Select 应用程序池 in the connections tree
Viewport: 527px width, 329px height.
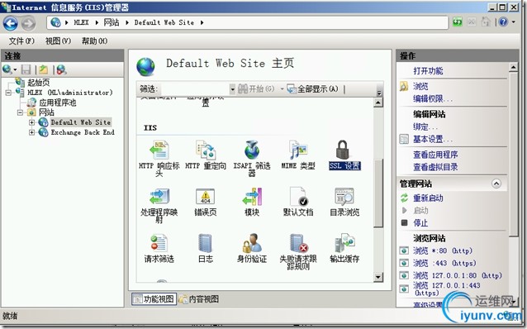click(58, 103)
